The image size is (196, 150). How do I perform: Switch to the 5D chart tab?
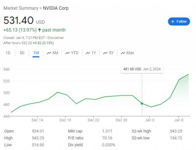[x=22, y=53]
